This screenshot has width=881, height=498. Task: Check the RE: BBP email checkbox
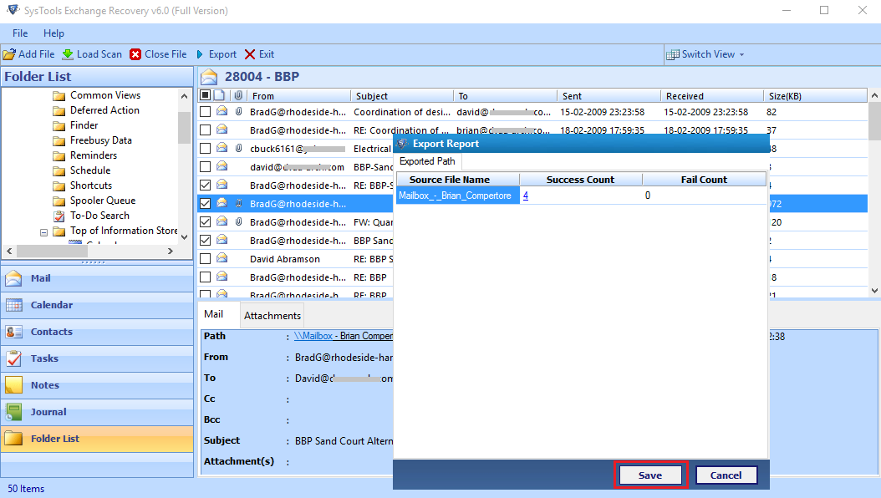point(205,277)
